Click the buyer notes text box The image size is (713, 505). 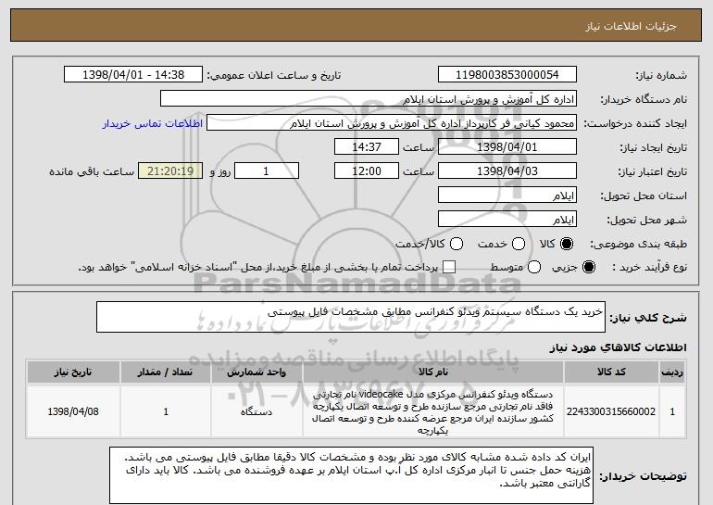tap(351, 475)
